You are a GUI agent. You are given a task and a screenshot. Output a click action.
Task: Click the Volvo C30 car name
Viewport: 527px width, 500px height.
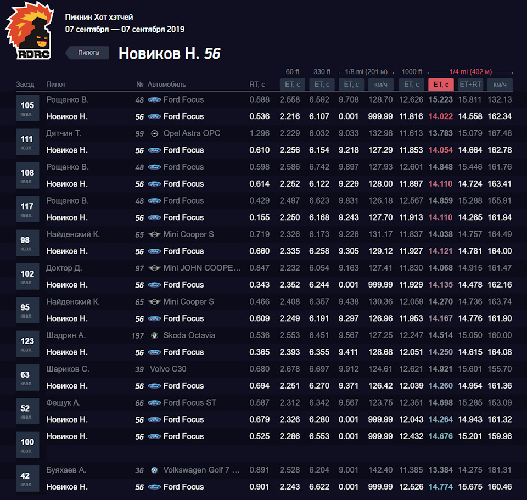(168, 369)
